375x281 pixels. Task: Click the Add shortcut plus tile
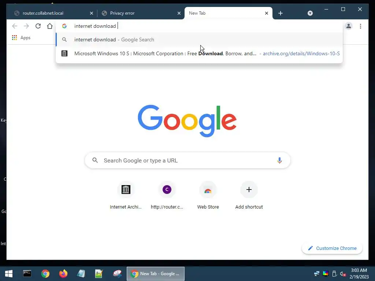coord(249,195)
